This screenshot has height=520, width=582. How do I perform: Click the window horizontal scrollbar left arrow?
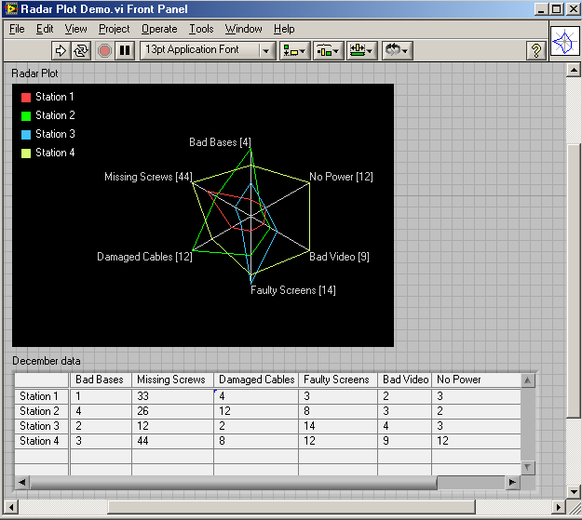click(11, 507)
